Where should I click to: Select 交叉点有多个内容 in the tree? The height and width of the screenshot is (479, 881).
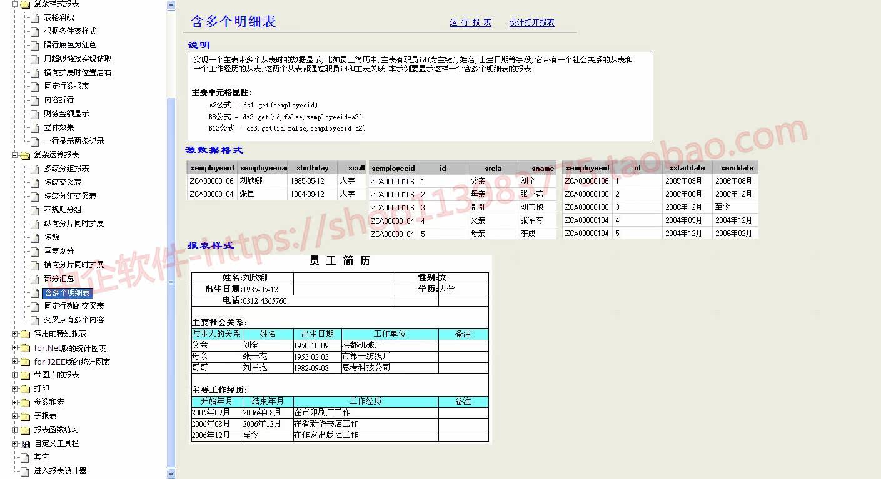pyautogui.click(x=74, y=320)
